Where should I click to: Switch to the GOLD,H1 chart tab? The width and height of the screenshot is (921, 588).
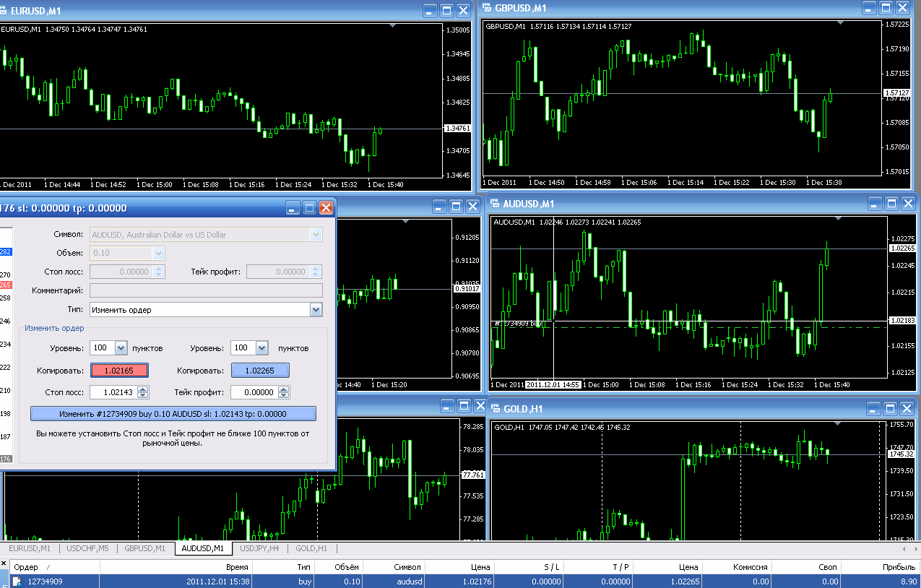(x=311, y=548)
